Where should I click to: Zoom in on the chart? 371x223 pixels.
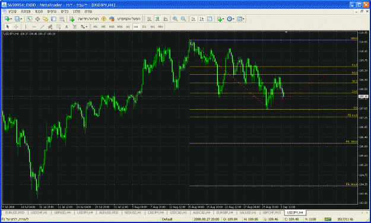[175, 19]
